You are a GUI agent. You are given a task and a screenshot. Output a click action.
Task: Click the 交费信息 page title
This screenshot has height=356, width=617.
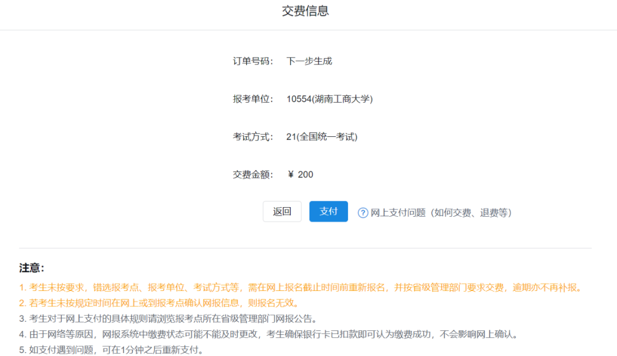[x=306, y=11]
